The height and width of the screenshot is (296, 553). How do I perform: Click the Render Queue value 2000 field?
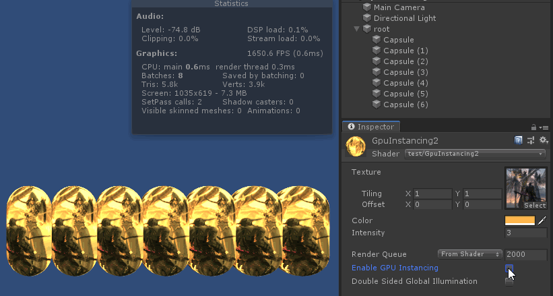point(525,254)
